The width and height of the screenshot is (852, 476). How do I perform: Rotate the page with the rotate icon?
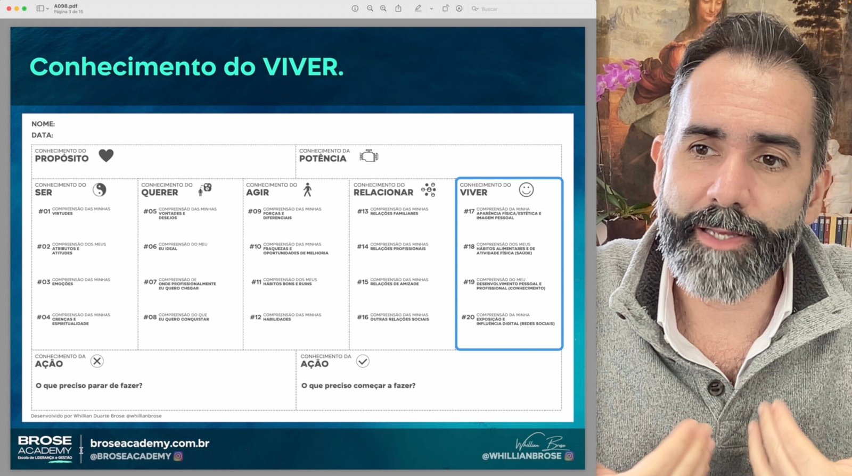tap(445, 9)
